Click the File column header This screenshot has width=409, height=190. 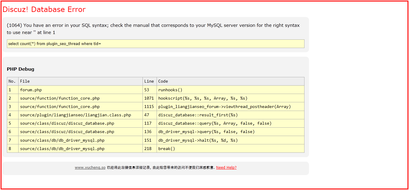(25, 81)
